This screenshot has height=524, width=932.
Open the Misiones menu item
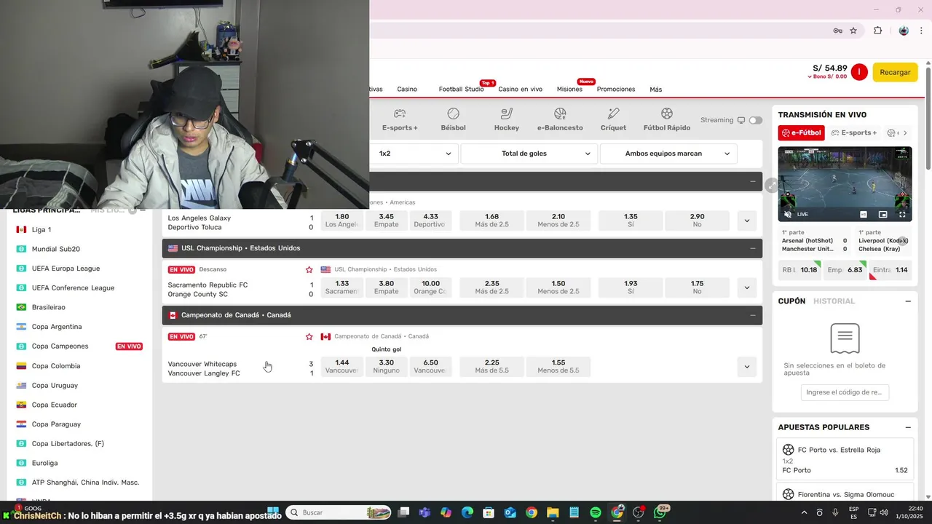[x=569, y=90]
